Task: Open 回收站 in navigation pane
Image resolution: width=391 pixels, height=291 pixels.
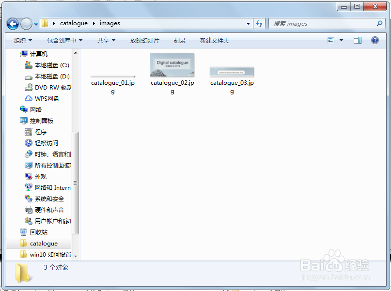Action: (x=39, y=232)
